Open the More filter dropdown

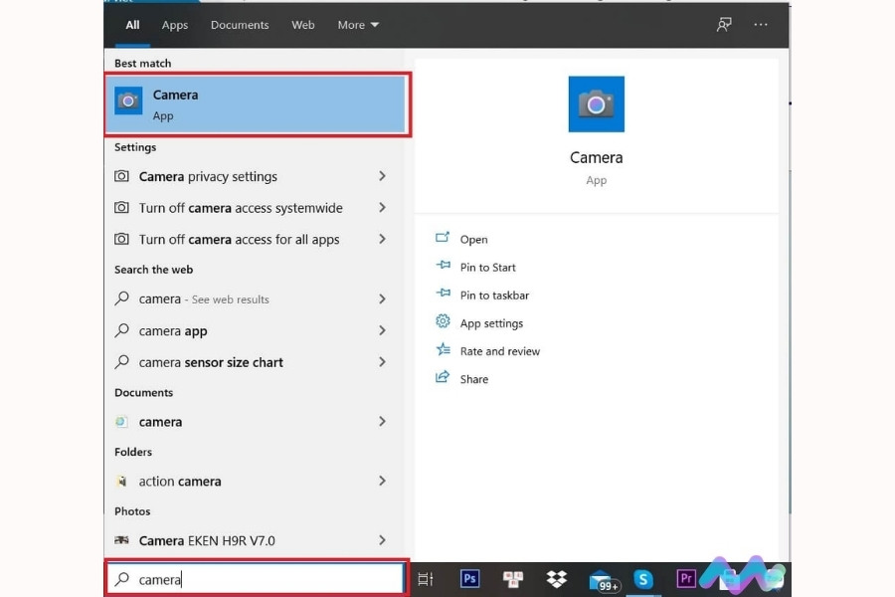[x=358, y=25]
